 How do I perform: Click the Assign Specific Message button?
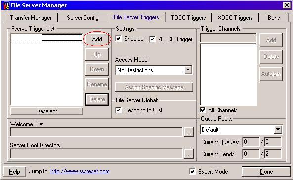(x=154, y=87)
